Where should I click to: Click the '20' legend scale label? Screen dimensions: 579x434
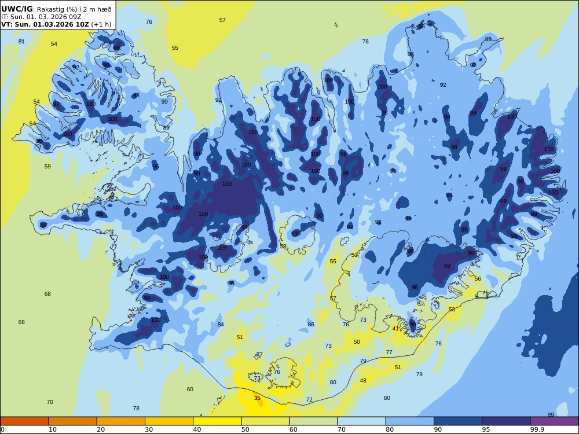point(101,429)
